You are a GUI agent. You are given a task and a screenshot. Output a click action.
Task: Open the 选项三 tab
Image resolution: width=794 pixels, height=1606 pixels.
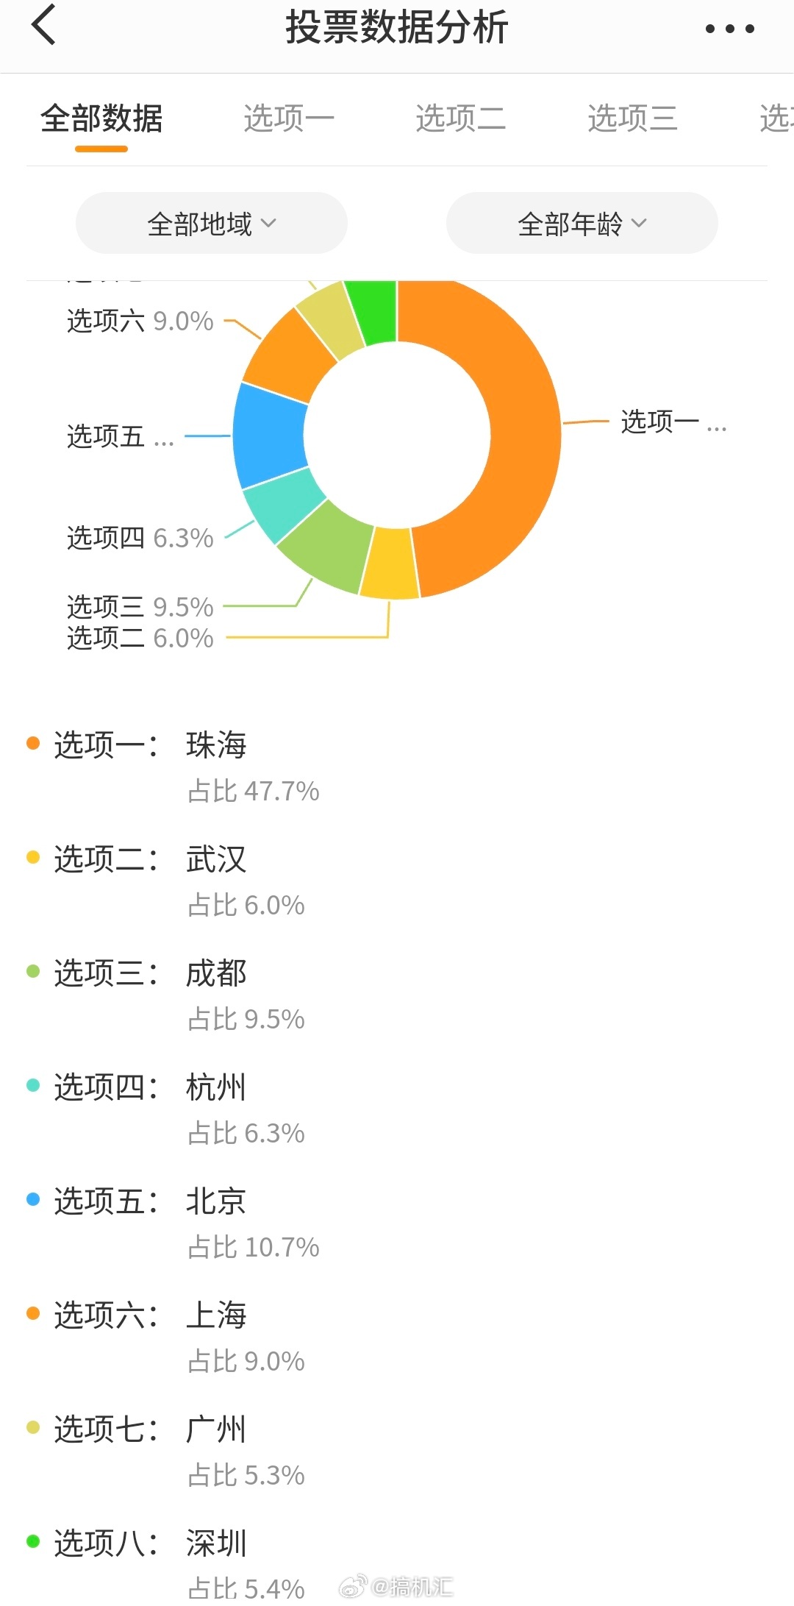633,118
